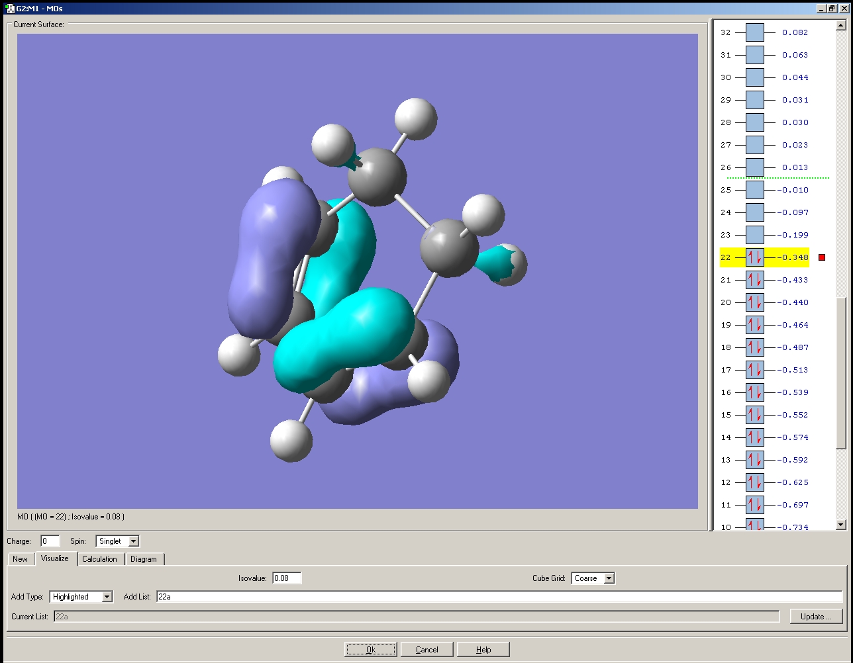This screenshot has height=663, width=853.
Task: Select orbital box for MO 31
Action: click(755, 55)
